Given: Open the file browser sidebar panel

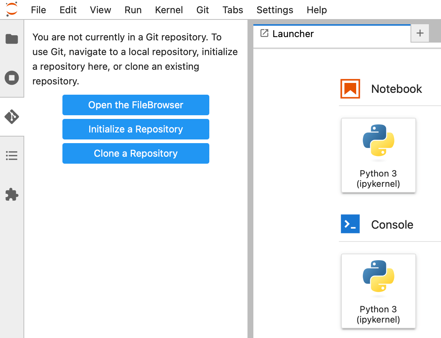Looking at the screenshot, I should pyautogui.click(x=12, y=39).
